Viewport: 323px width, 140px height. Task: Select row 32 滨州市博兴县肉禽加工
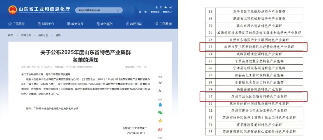click(254, 110)
